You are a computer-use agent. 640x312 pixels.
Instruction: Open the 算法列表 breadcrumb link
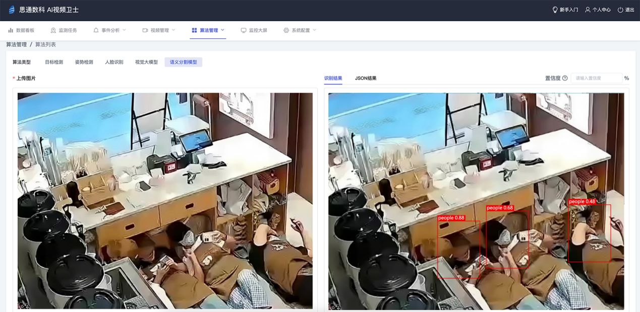click(x=45, y=44)
